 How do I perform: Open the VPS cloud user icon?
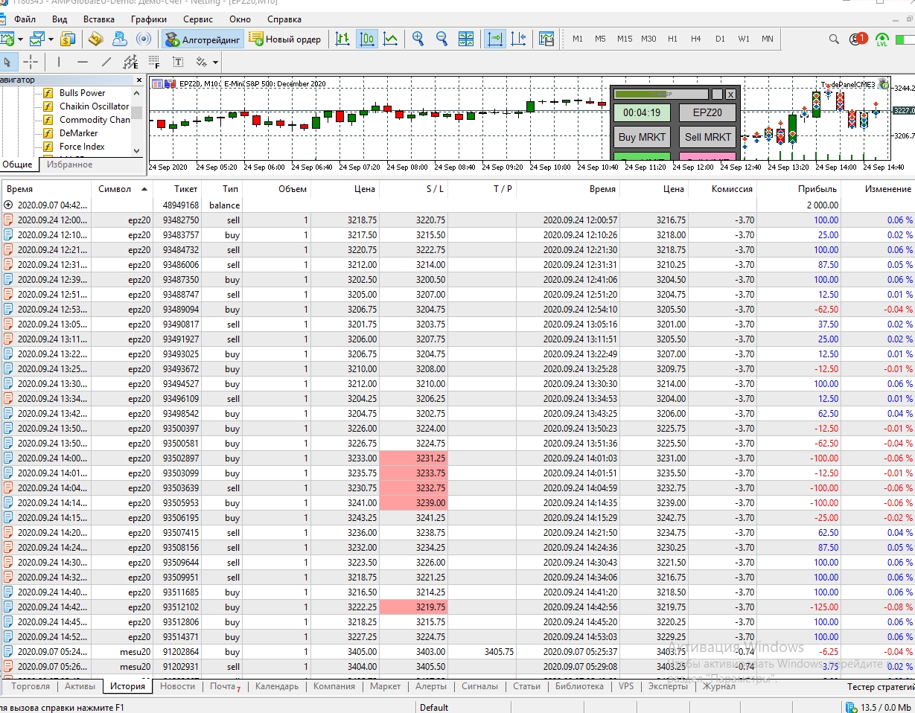(119, 39)
